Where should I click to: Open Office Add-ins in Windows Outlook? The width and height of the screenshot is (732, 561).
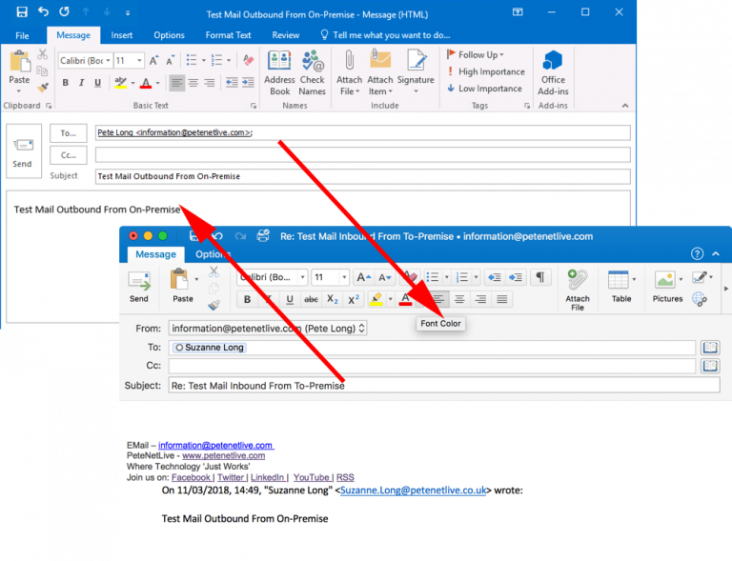point(553,72)
